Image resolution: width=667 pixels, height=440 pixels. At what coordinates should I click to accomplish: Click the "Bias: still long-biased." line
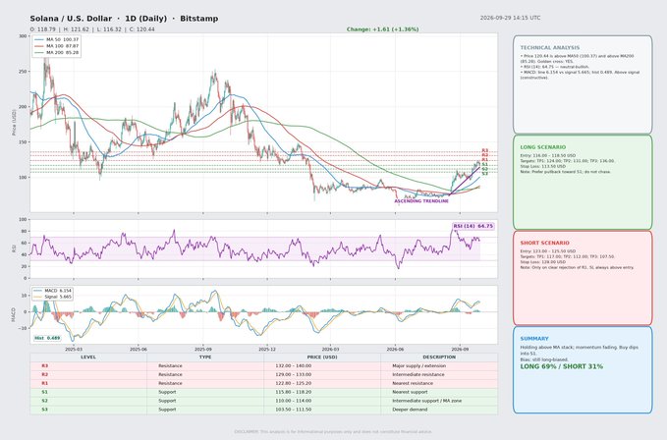(544, 359)
